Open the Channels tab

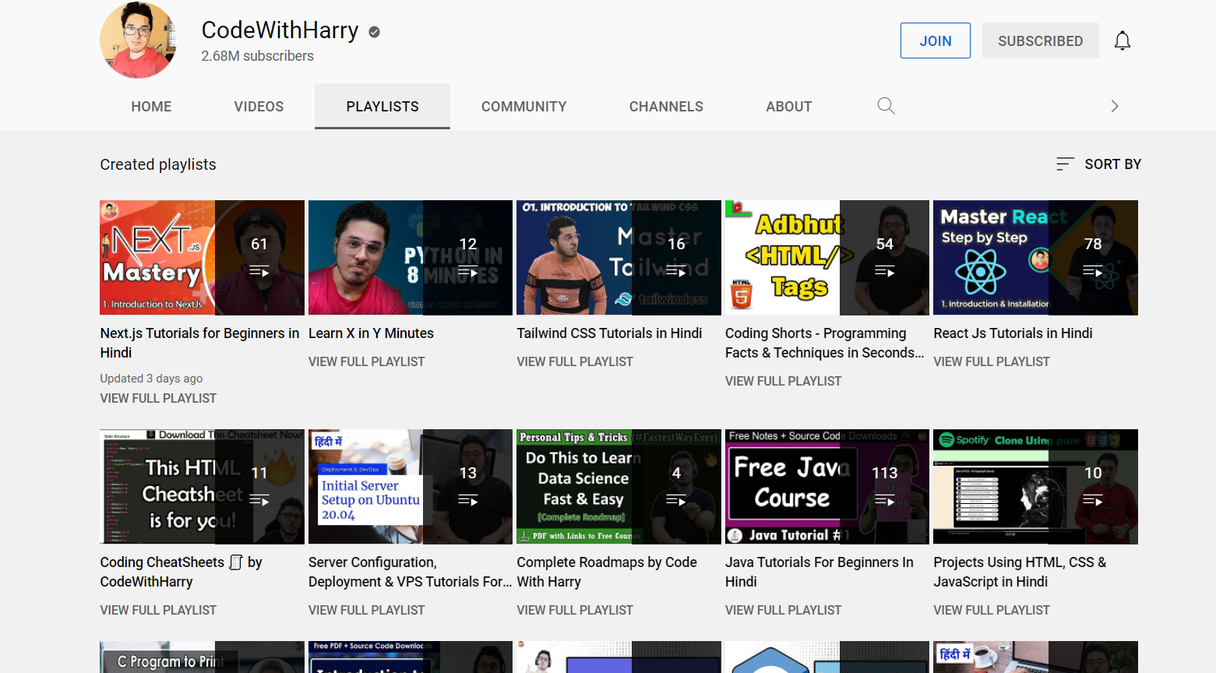pos(666,107)
